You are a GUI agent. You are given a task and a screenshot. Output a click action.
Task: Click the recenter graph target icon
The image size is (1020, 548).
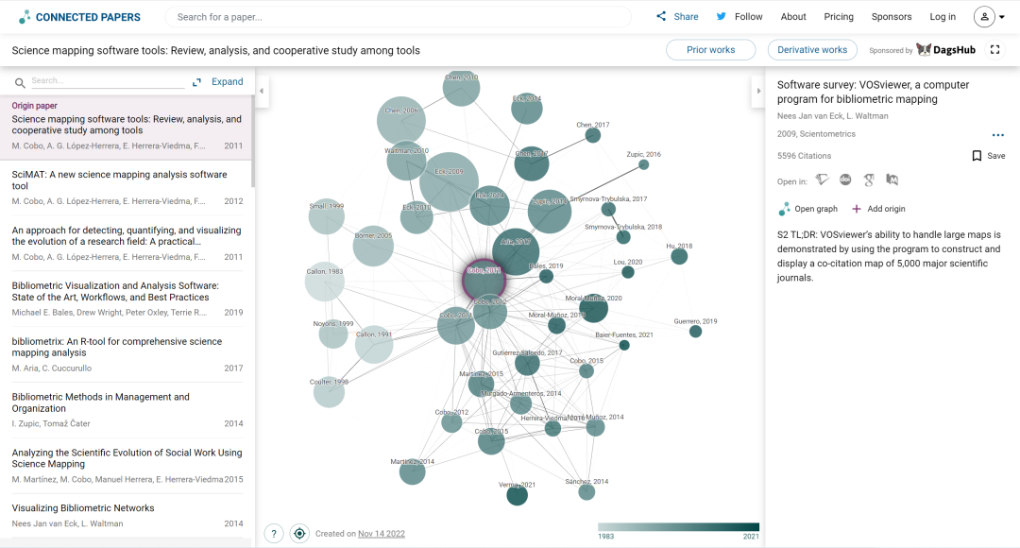[x=299, y=534]
